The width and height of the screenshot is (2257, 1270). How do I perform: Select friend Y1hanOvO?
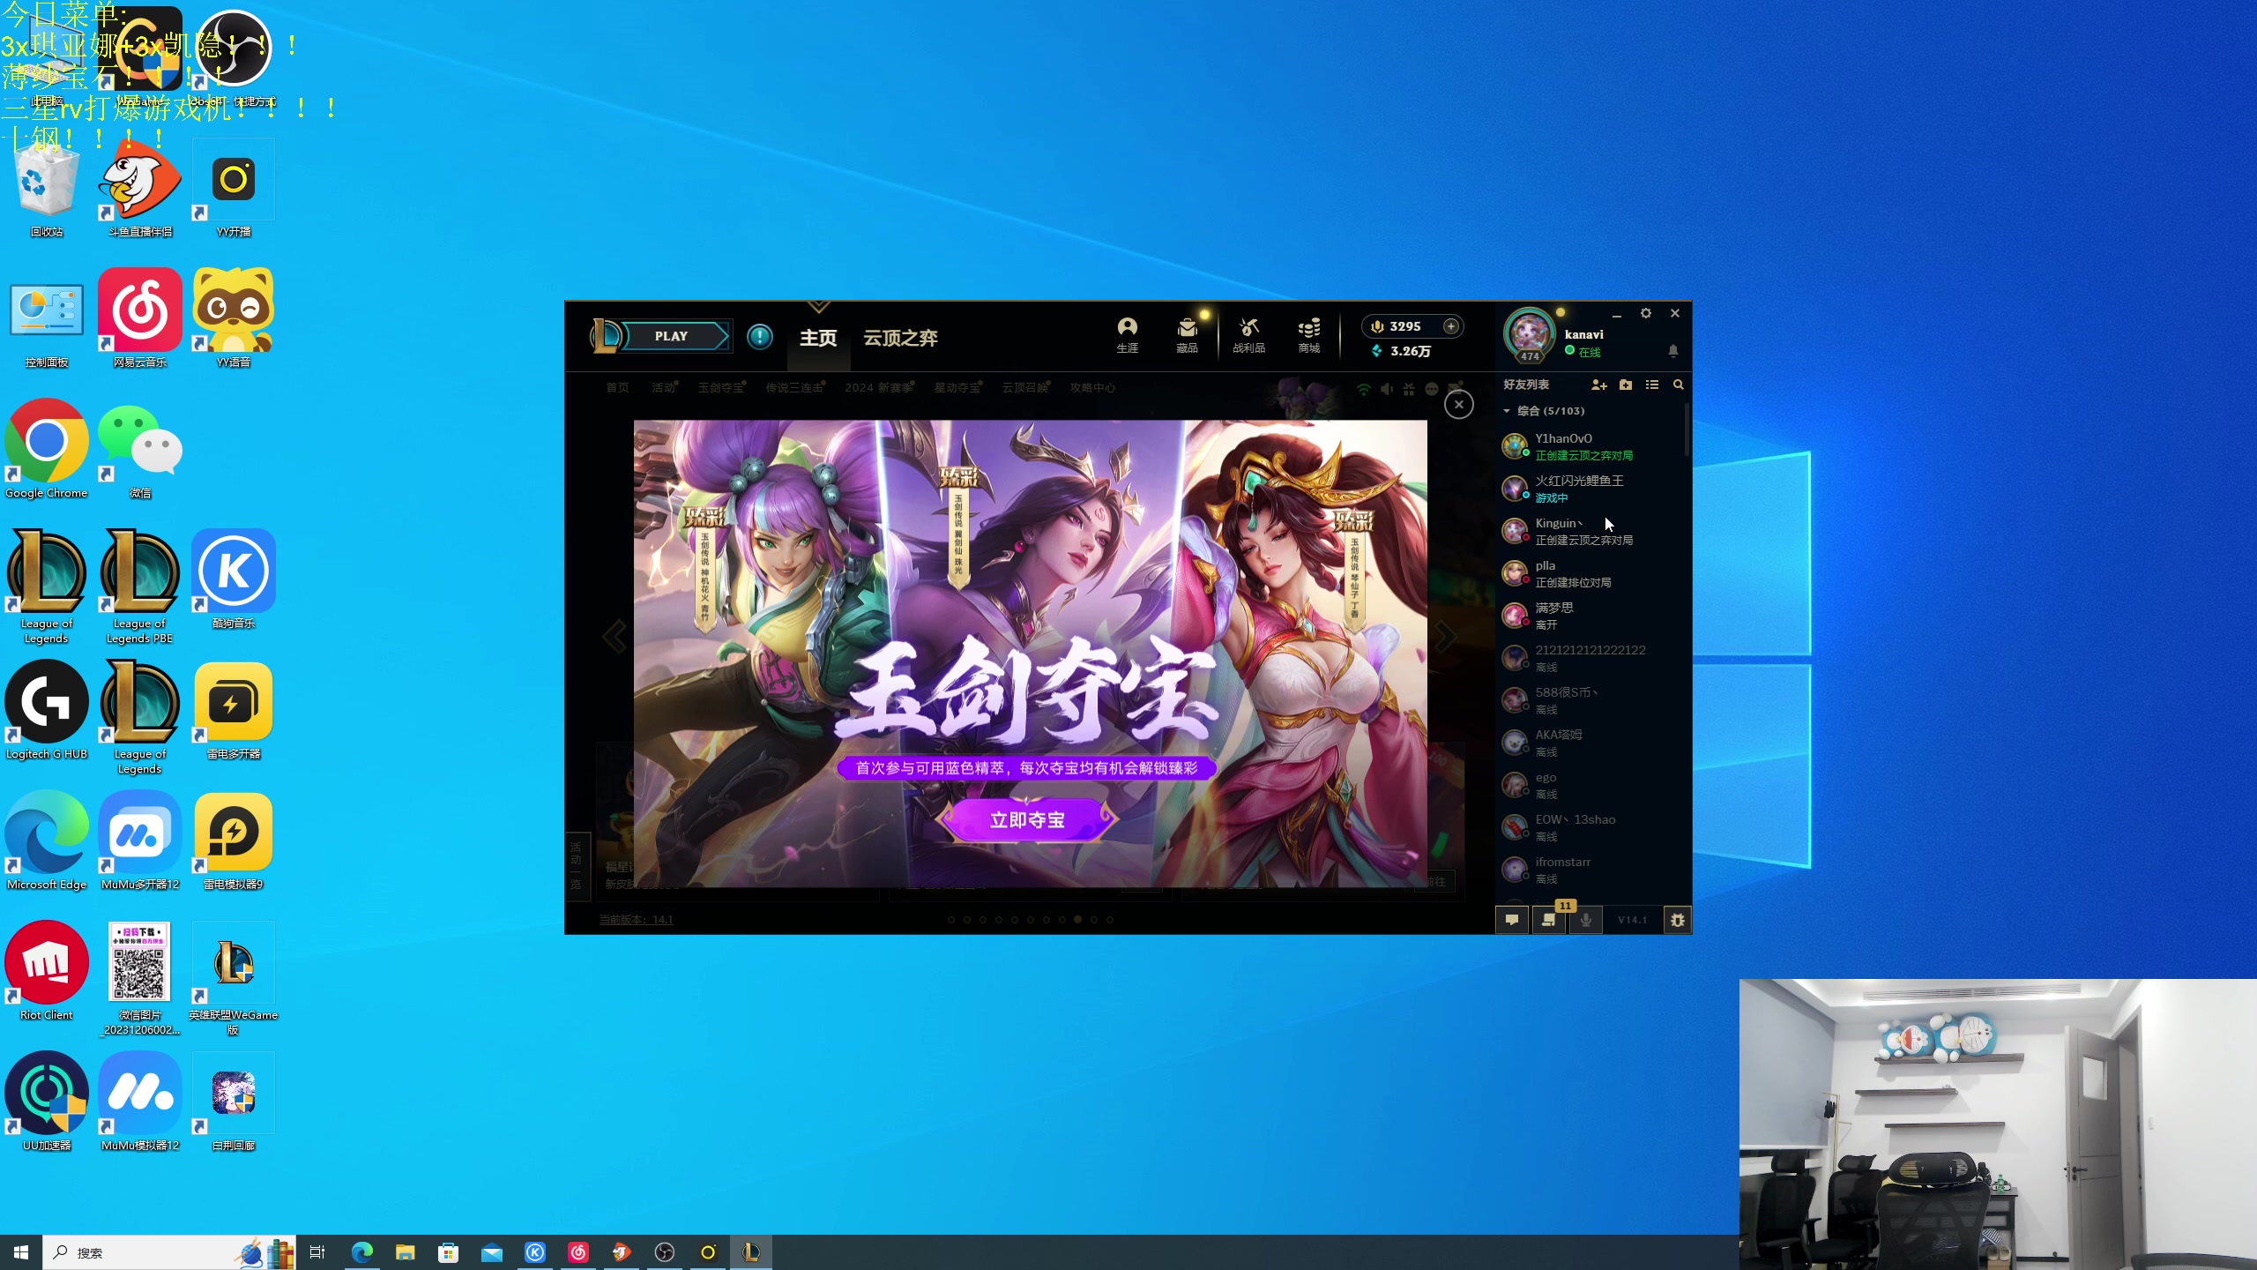tap(1591, 446)
